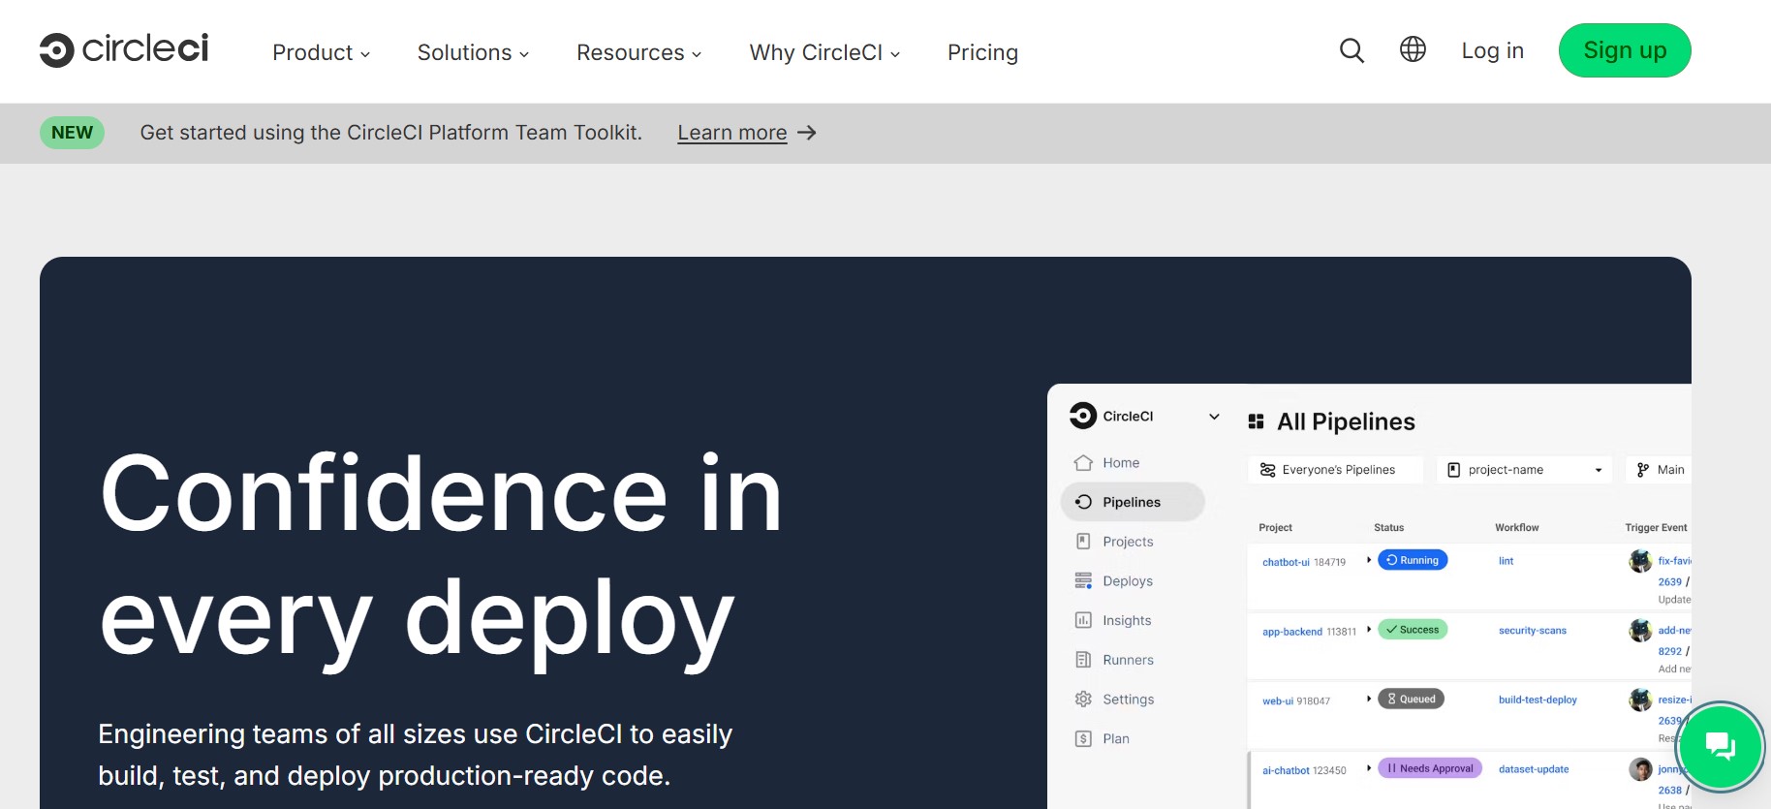The image size is (1771, 809).
Task: Open the globe language selector
Action: pyautogui.click(x=1413, y=49)
